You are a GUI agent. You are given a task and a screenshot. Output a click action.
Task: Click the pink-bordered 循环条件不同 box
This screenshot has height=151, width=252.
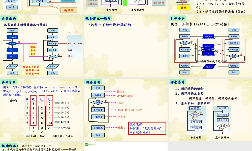coord(33,50)
